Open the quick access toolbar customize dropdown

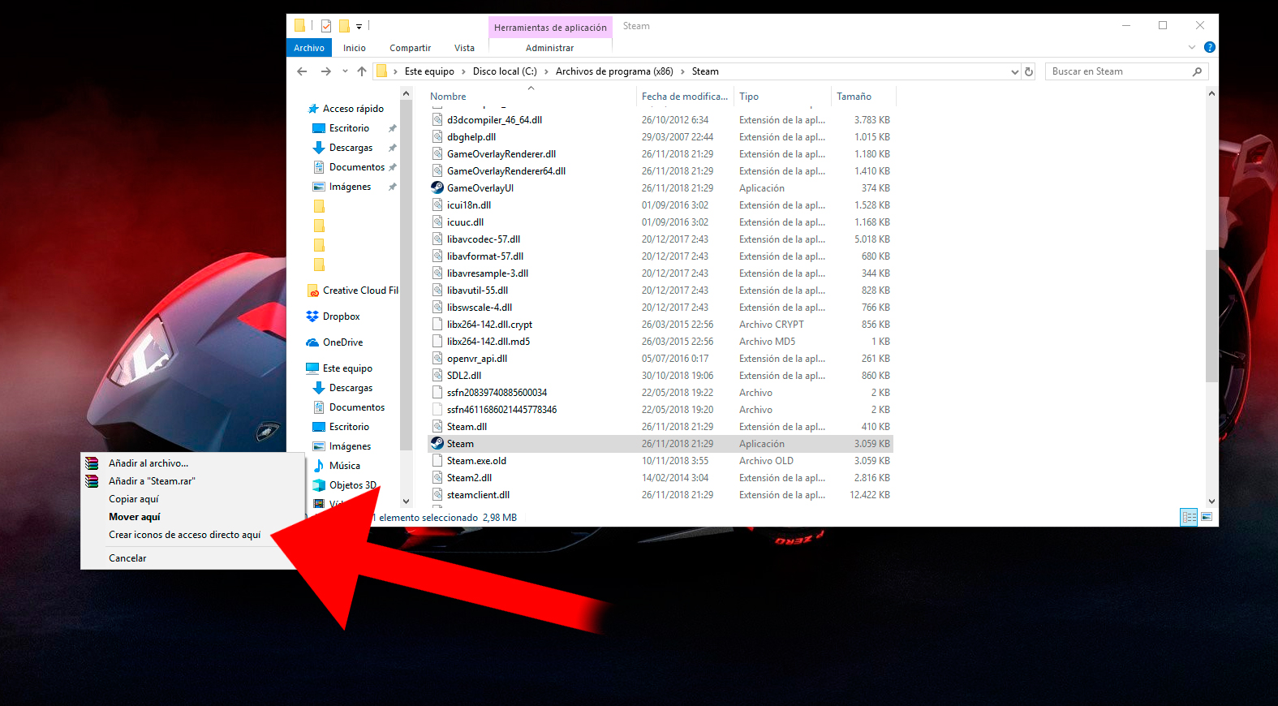point(359,27)
